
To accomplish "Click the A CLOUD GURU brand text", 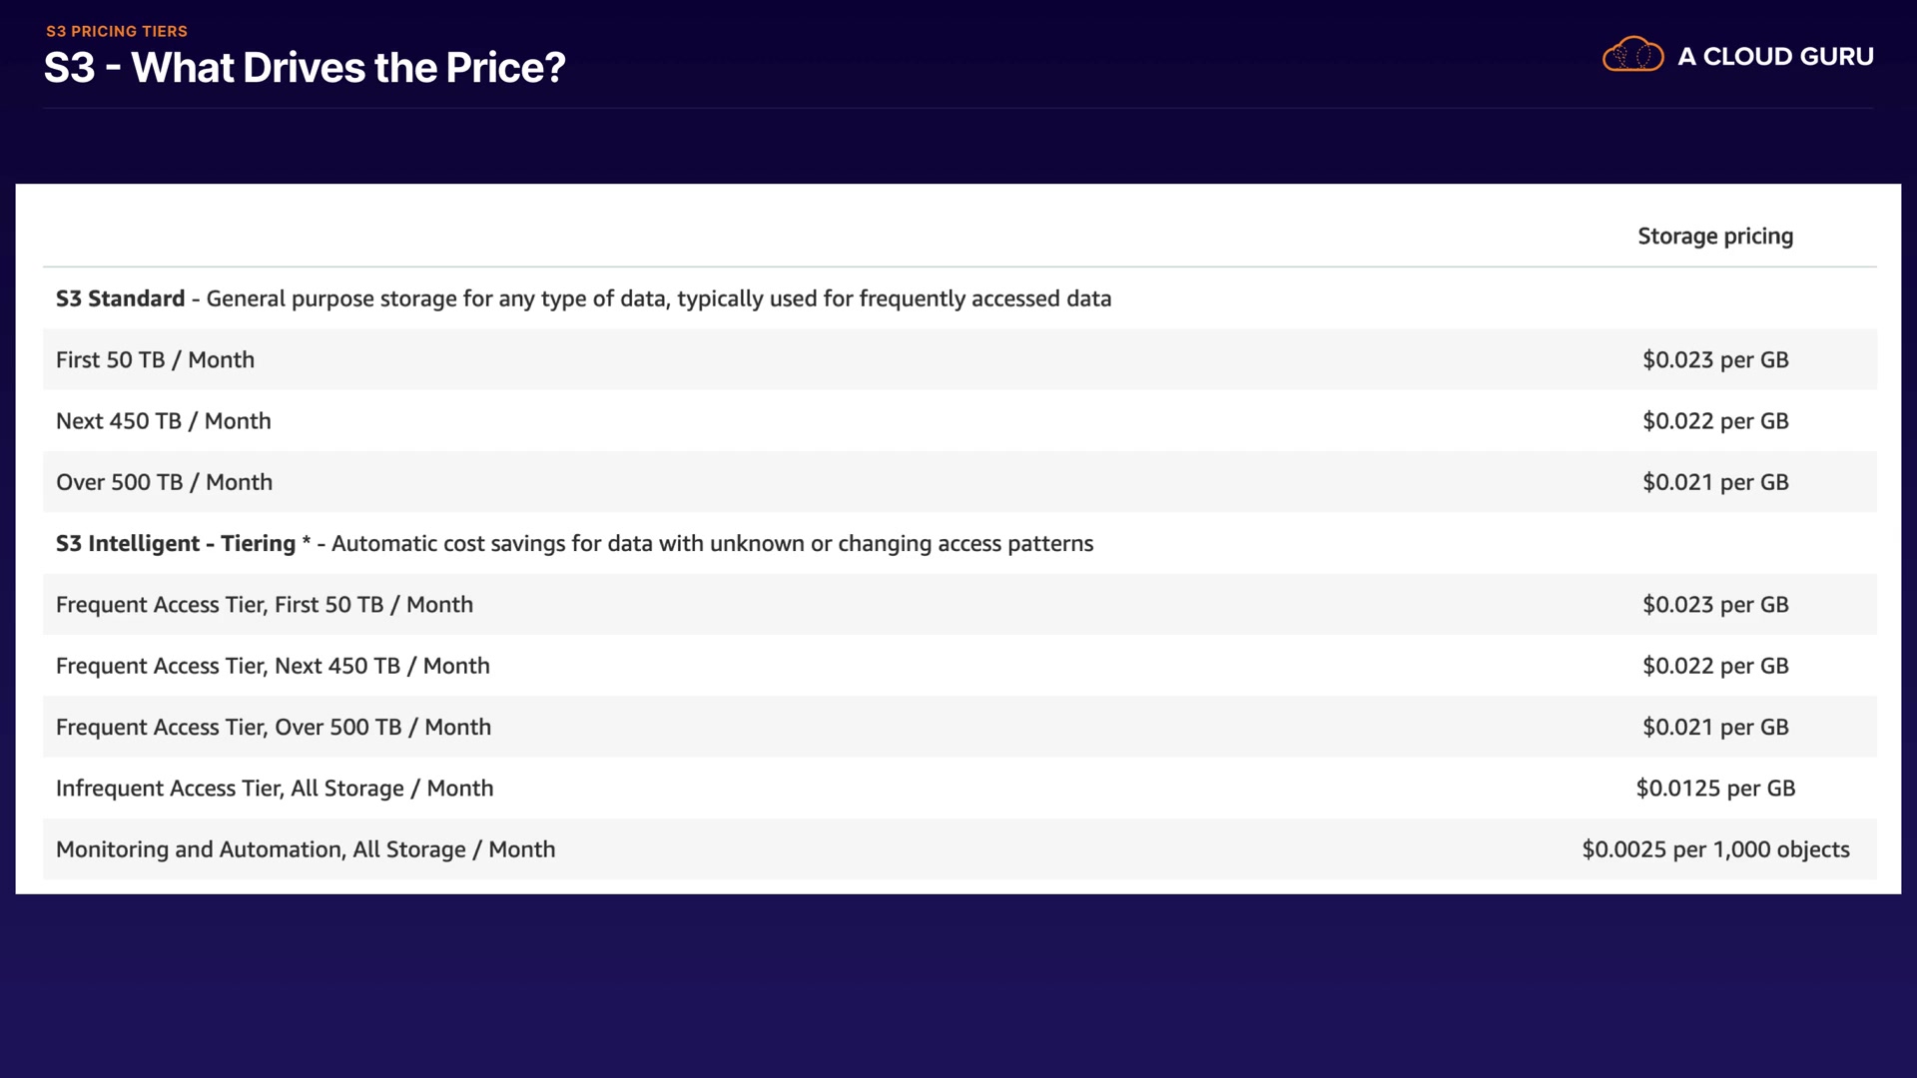I will (x=1775, y=57).
